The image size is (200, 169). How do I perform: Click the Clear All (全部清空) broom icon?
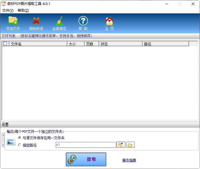point(59,21)
